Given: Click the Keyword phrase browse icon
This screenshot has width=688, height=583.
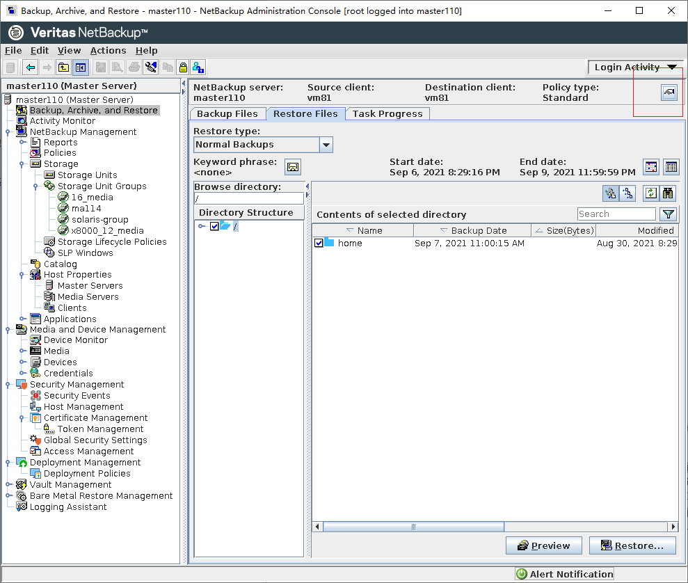Looking at the screenshot, I should coord(293,167).
